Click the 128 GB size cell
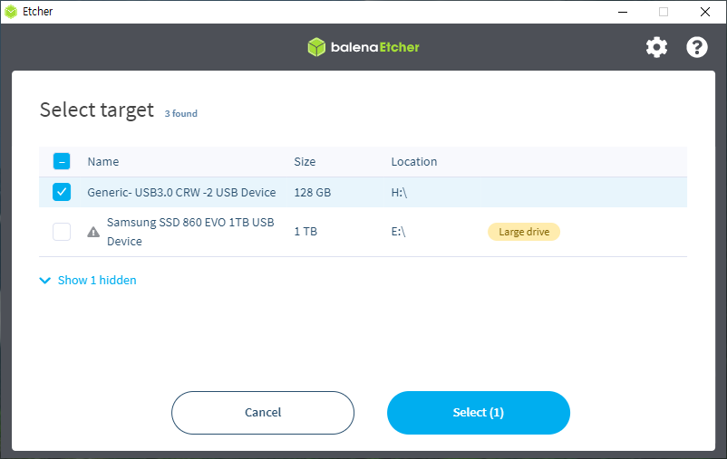Screen dimensions: 727x459 point(313,192)
